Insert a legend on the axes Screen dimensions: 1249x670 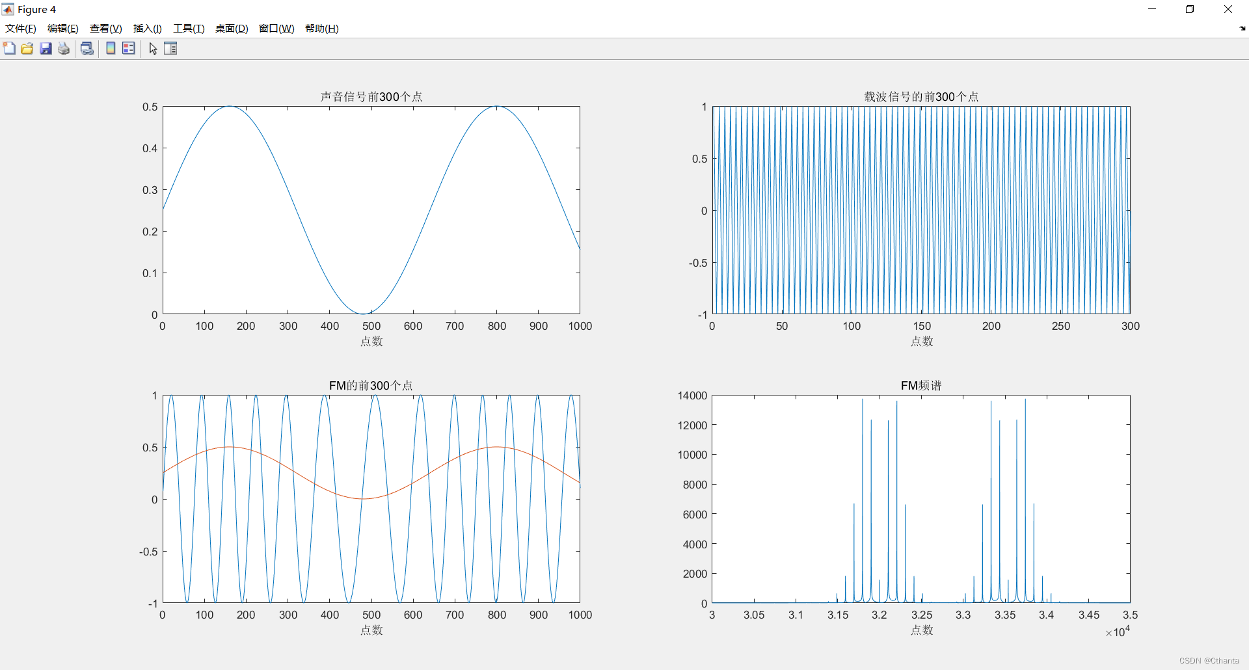[x=128, y=48]
